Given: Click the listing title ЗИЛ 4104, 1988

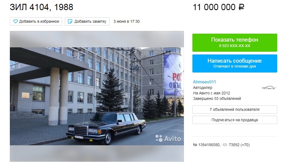Looking at the screenshot, I should pyautogui.click(x=42, y=7).
